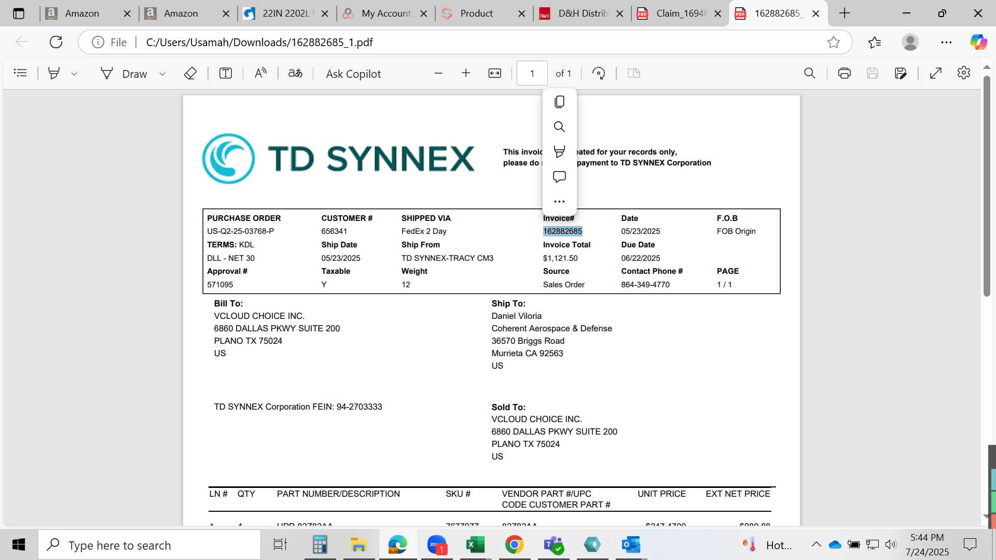Click the Invoice Total $1,121.50 value
Screen dimensions: 996x560
pyautogui.click(x=560, y=258)
